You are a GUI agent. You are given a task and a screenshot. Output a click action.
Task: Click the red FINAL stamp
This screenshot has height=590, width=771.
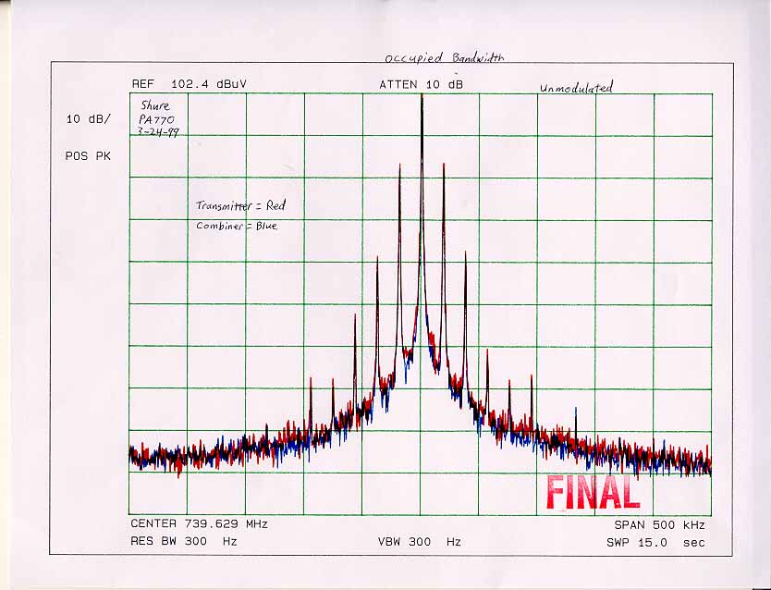(x=593, y=493)
